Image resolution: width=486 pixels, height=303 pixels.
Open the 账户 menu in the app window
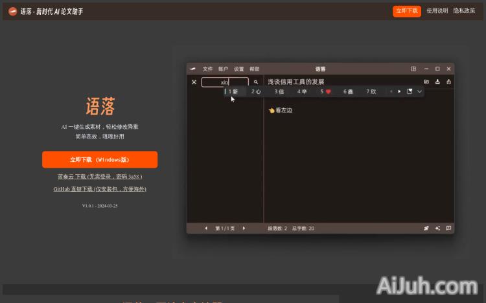(x=223, y=69)
